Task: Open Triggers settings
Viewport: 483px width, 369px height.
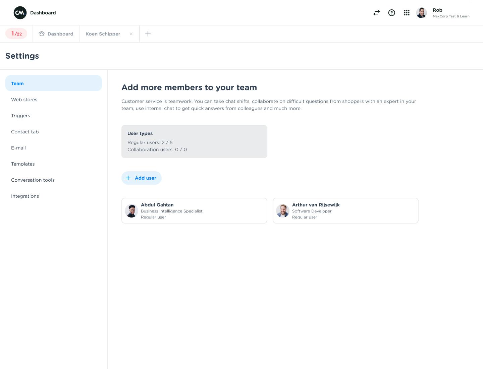Action: [20, 116]
